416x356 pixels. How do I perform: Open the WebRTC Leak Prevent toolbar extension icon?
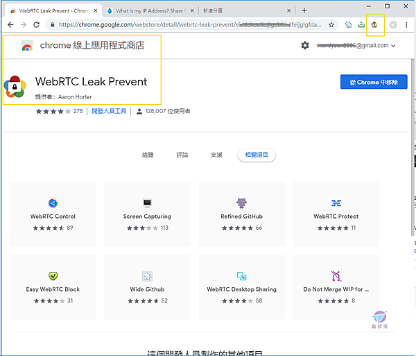[x=374, y=25]
